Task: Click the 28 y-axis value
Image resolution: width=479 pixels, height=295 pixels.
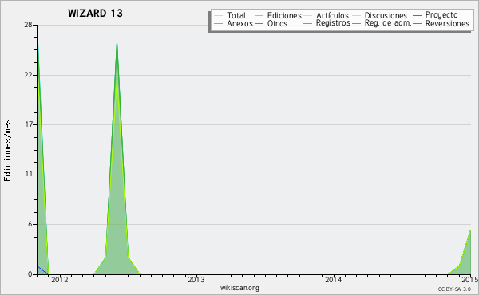Action: [28, 25]
